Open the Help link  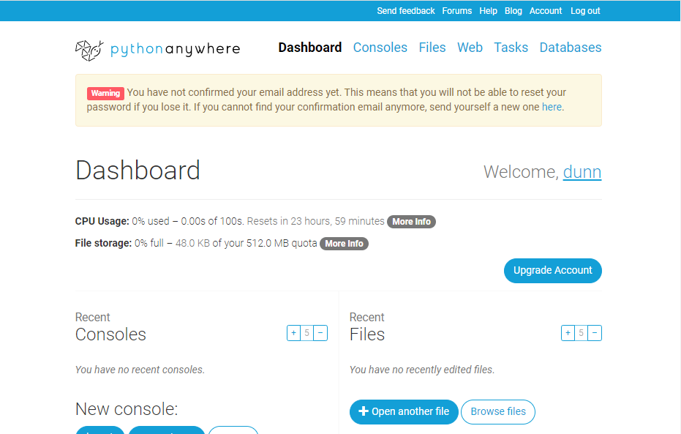click(x=488, y=11)
